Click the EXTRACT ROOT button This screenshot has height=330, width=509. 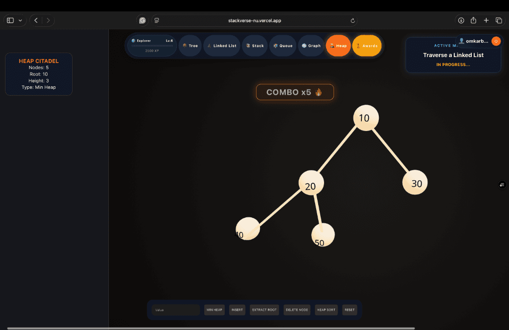click(x=264, y=310)
